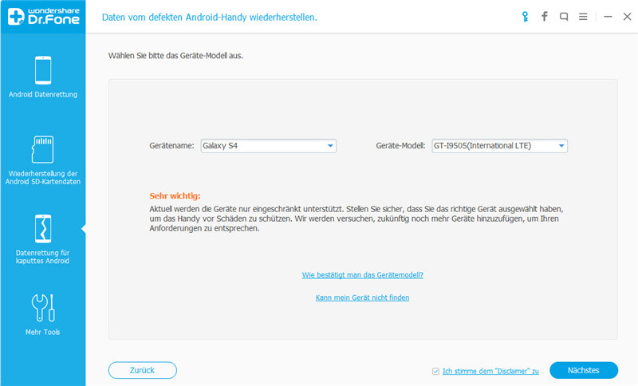Click 'Wählen Sie bitte das Geräte-Modell aus.' text

(175, 56)
